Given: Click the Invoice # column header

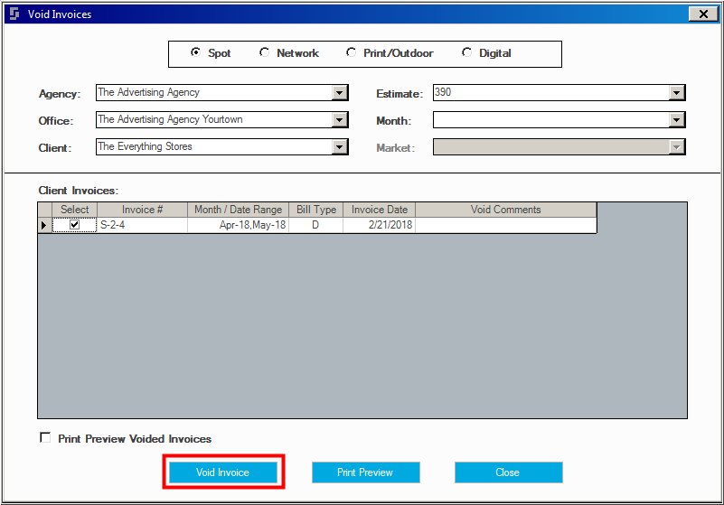Looking at the screenshot, I should click(x=142, y=210).
